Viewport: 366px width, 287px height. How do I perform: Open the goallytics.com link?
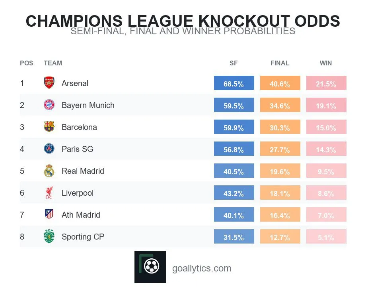point(201,268)
